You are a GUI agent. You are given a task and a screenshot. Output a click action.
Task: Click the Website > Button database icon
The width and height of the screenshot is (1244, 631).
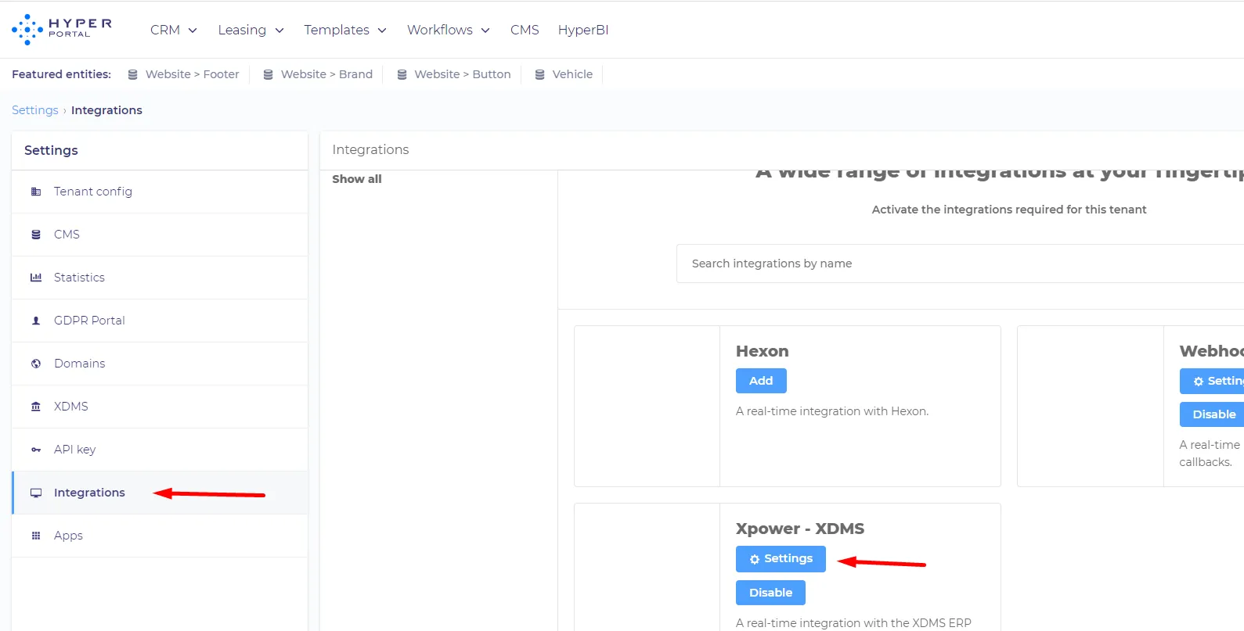pos(402,75)
